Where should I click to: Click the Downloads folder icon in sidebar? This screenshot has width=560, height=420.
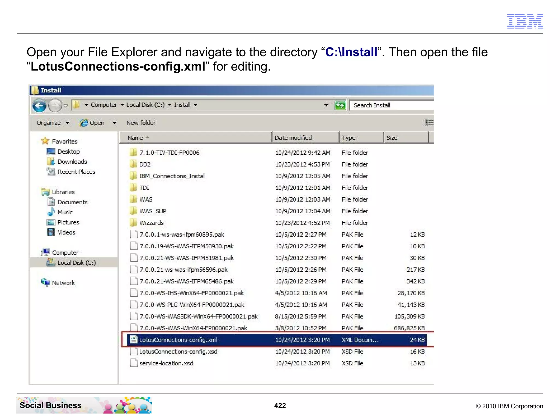[51, 162]
